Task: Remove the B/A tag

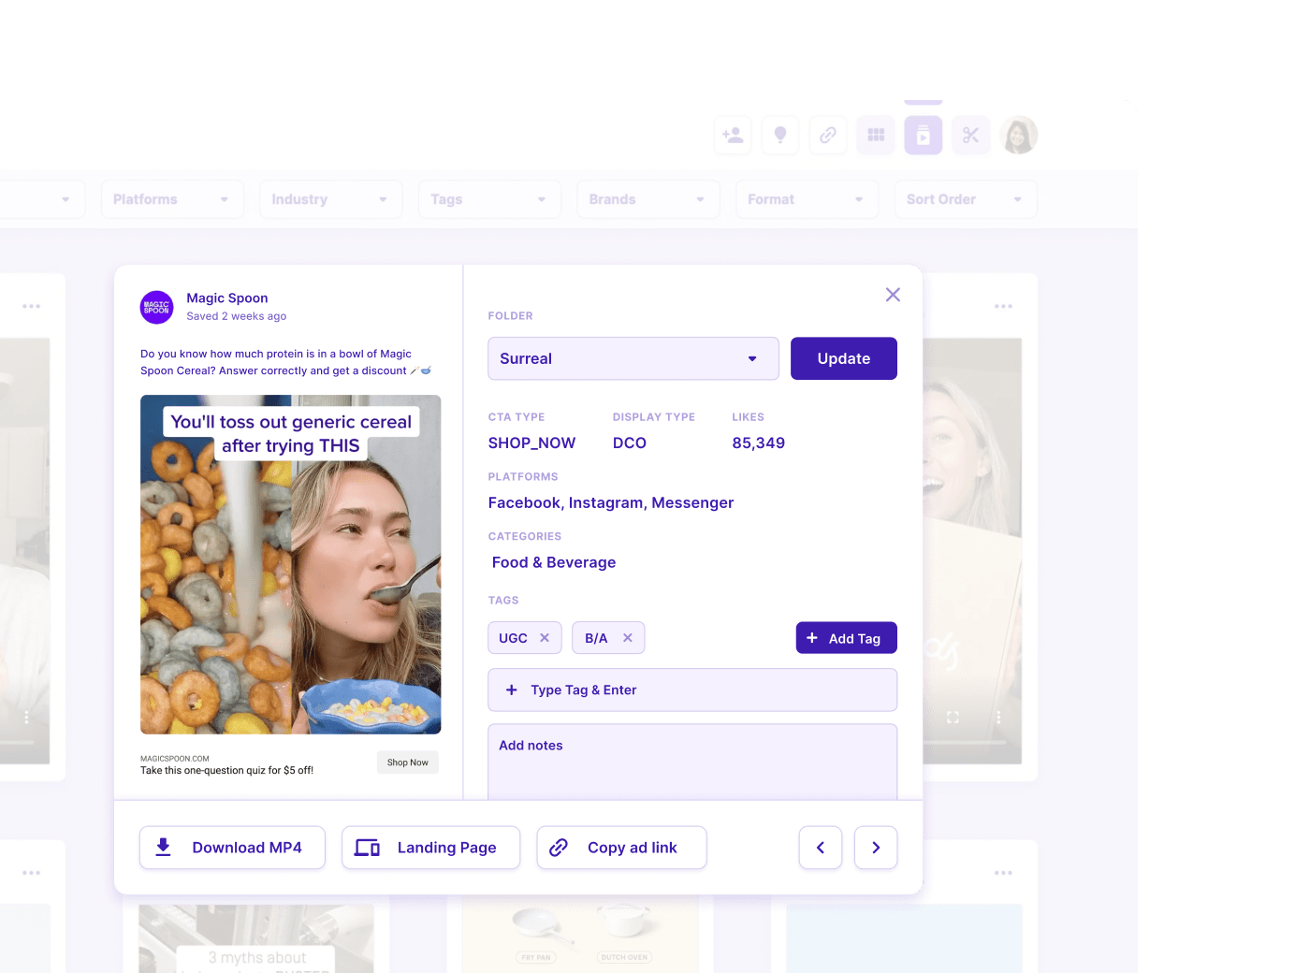Action: [x=629, y=637]
